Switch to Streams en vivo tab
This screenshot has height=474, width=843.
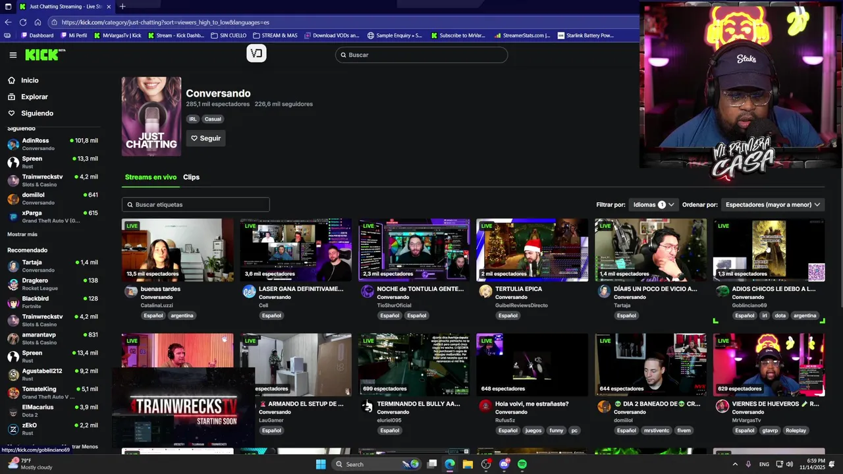151,177
